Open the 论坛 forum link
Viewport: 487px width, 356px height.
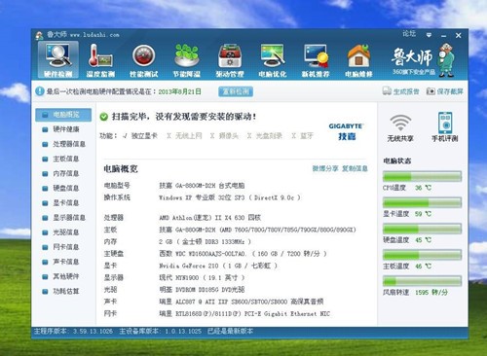(409, 34)
